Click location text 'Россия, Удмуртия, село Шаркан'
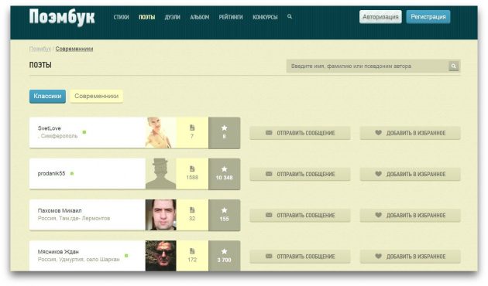Screen dimensions: 488x286 coord(79,259)
